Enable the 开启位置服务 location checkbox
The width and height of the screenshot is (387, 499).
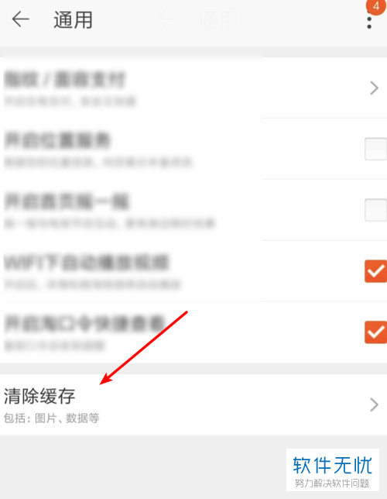[376, 149]
